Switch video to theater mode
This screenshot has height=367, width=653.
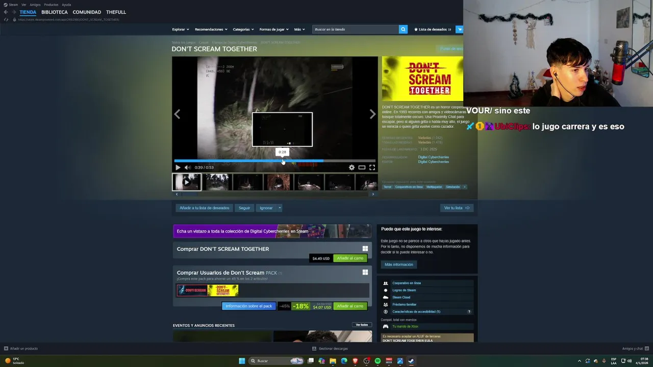pyautogui.click(x=362, y=167)
